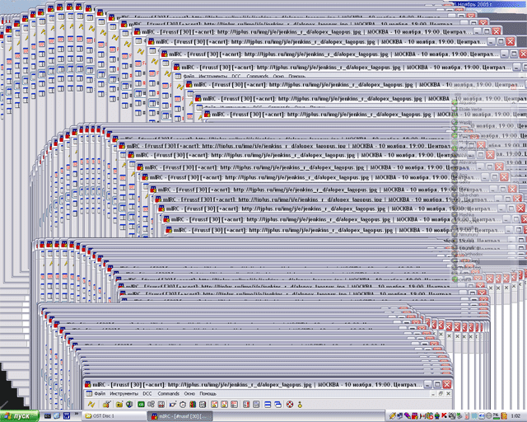This screenshot has width=527, height=422.
Task: Click the Remote scripts toolbar icon
Action: tap(161, 404)
